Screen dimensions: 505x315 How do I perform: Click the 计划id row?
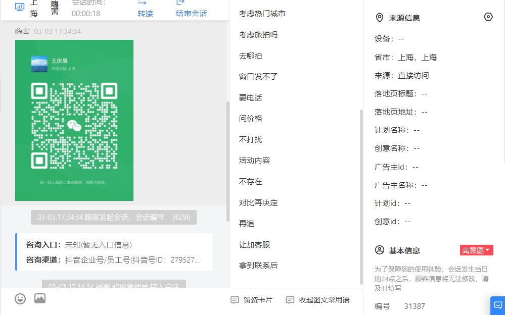393,203
